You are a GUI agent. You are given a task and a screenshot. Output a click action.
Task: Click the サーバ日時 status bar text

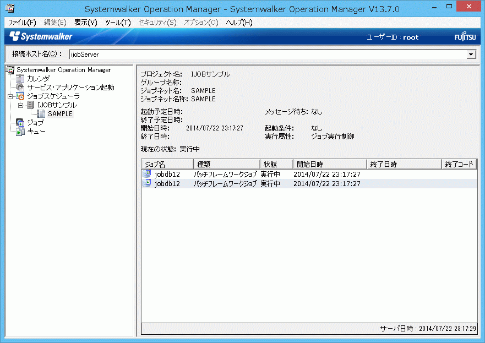pyautogui.click(x=428, y=329)
